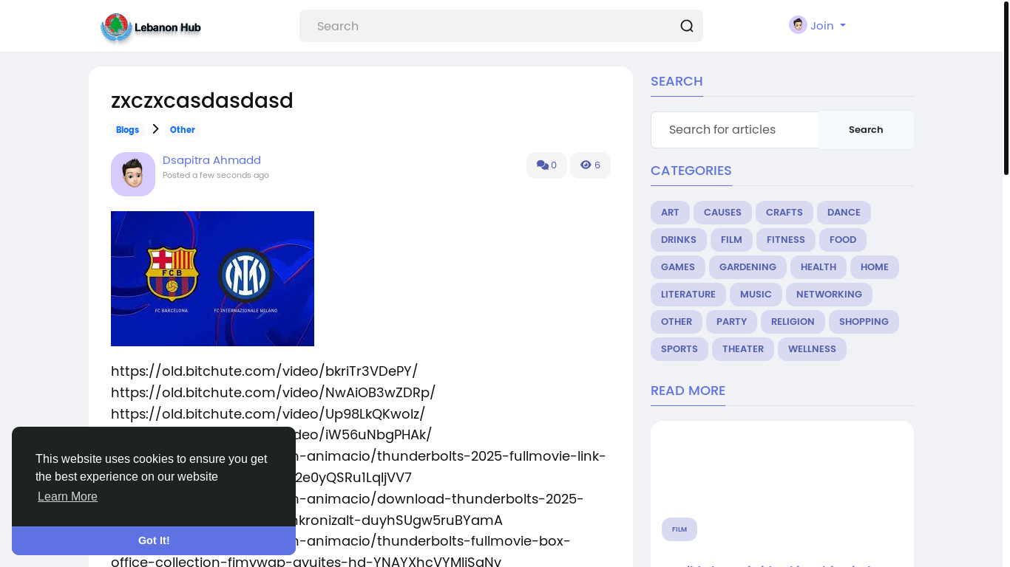The width and height of the screenshot is (1010, 567).
Task: Choose the FILM category tag
Action: point(731,240)
